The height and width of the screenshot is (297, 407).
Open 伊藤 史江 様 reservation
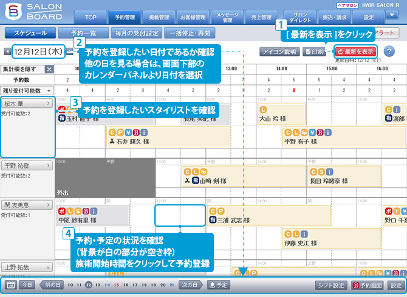(x=332, y=238)
